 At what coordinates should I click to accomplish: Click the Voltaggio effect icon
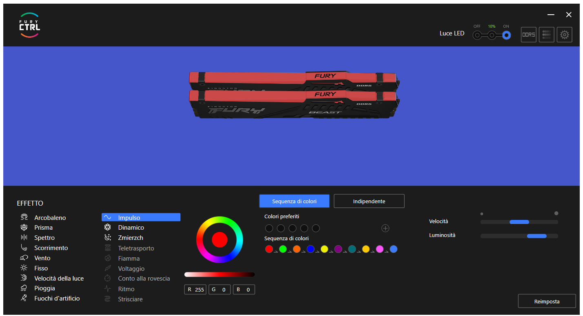pyautogui.click(x=108, y=268)
